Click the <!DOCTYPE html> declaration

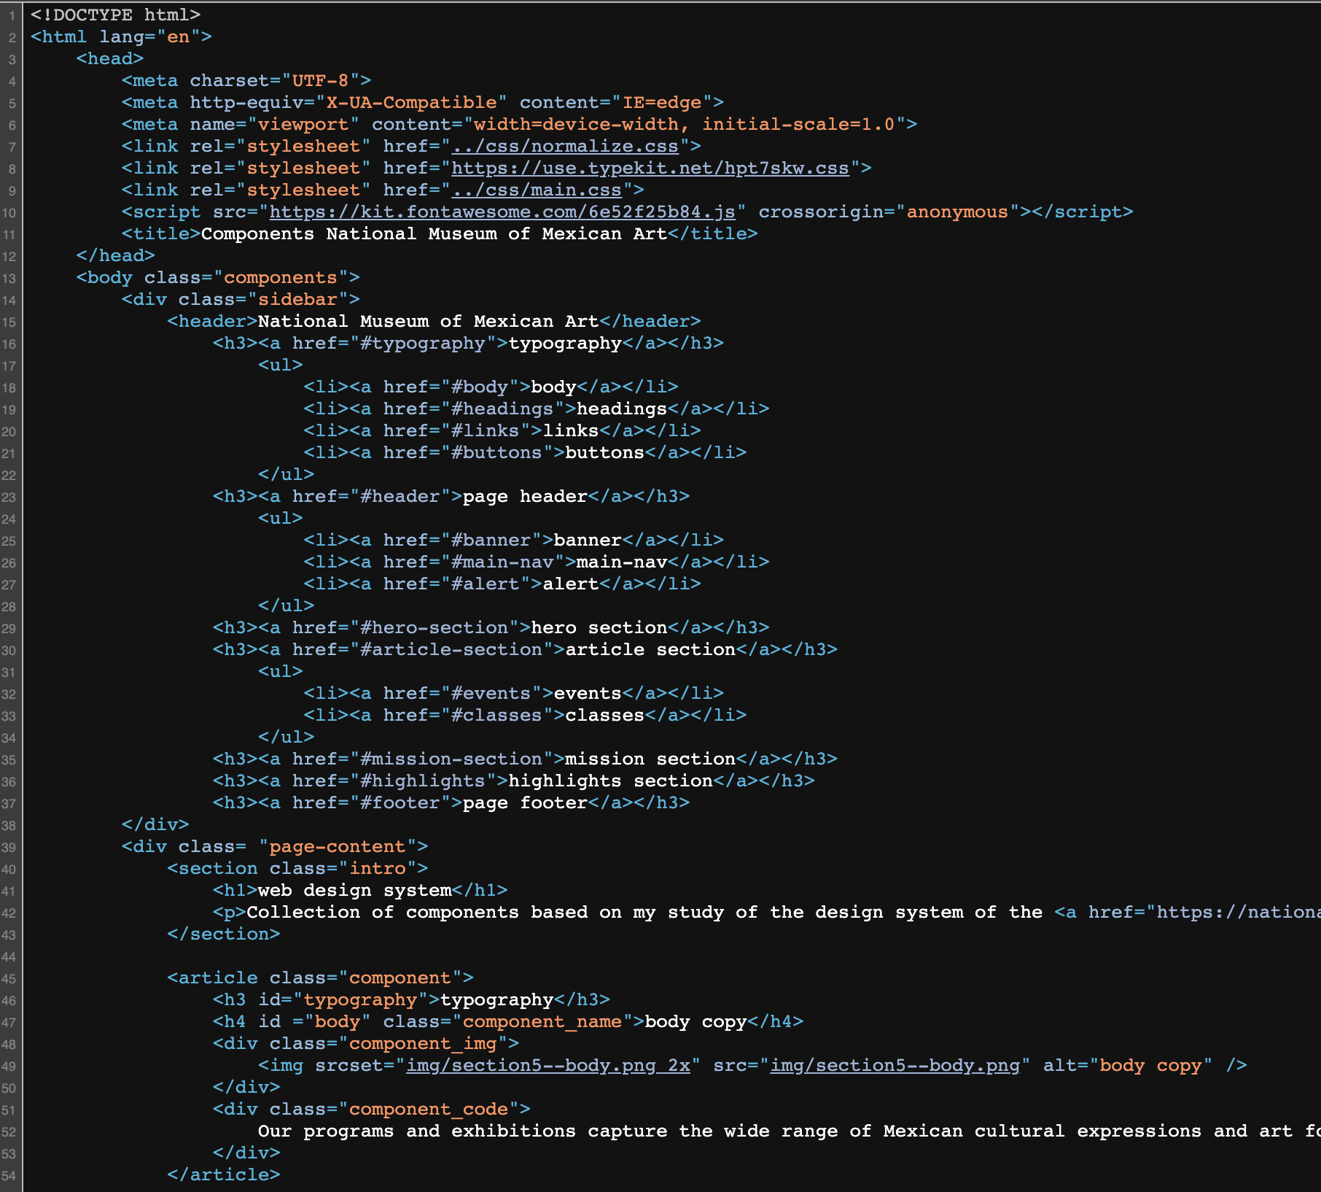[x=115, y=15]
